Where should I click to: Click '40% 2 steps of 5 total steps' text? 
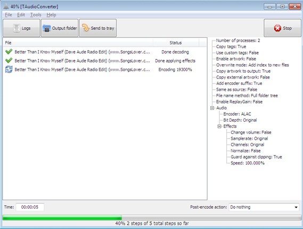point(152,223)
